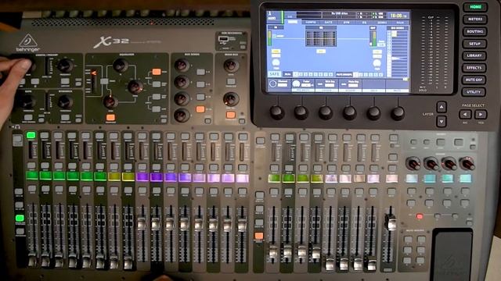Click the Solo button on input channel 1
Viewport: 501px width, 281px height.
[x=31, y=165]
